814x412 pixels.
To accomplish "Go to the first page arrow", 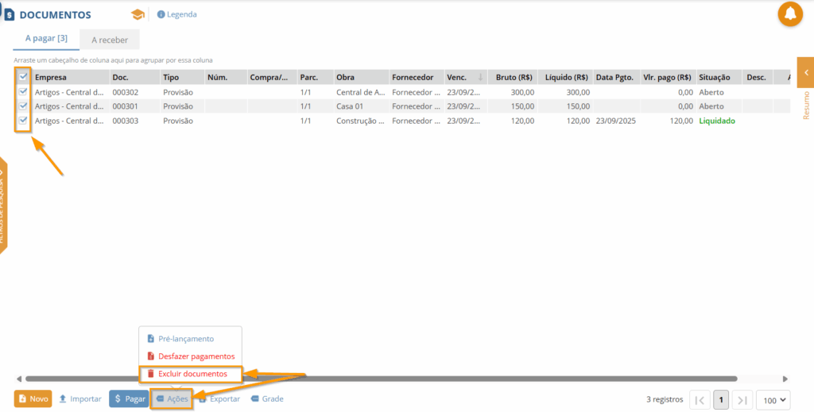I will coord(700,400).
